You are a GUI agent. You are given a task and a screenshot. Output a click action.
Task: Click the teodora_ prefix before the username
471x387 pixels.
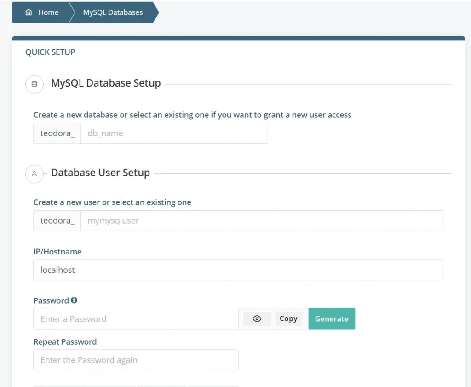57,220
